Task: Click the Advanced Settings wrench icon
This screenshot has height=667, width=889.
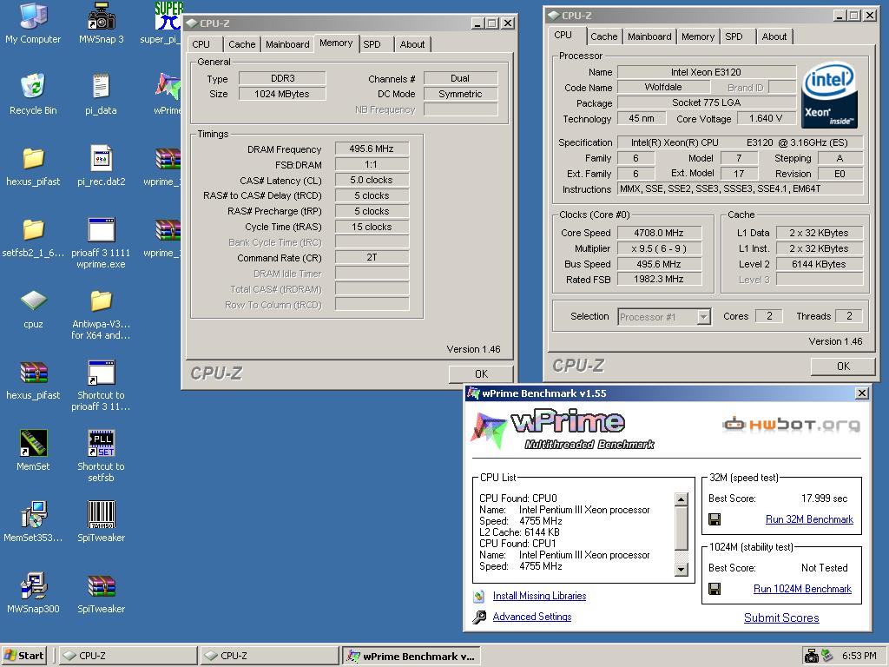Action: [479, 617]
